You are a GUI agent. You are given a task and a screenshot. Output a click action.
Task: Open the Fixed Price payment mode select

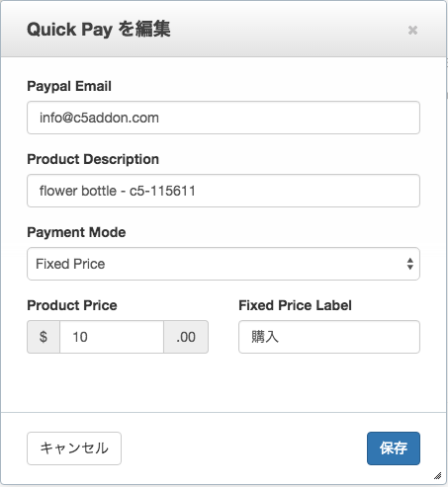pos(224,264)
